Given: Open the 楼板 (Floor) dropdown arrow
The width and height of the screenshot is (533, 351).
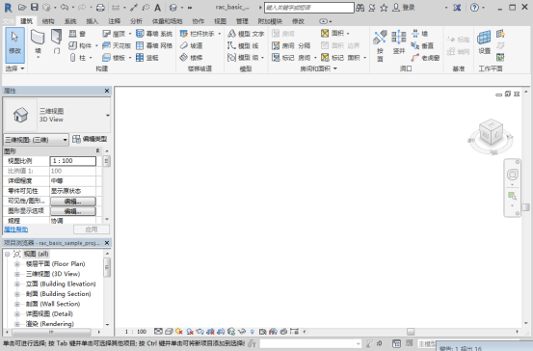Looking at the screenshot, I should (x=130, y=58).
